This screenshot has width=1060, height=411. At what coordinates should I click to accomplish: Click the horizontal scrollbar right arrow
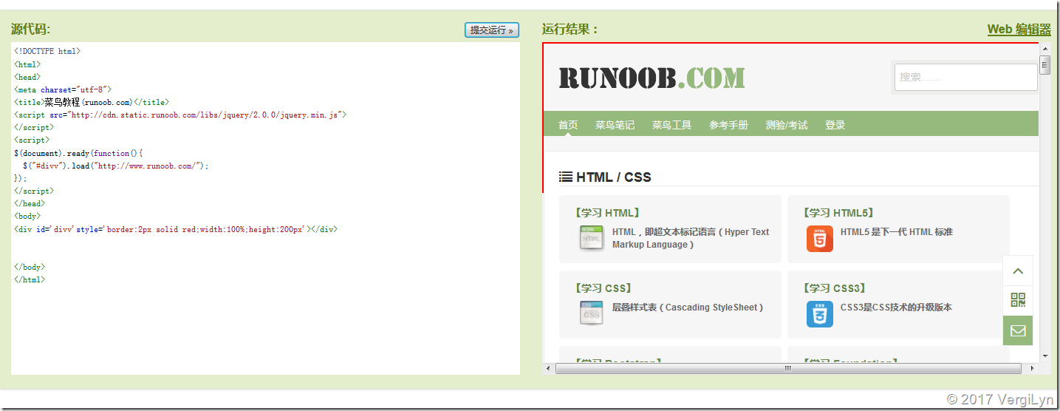pyautogui.click(x=1032, y=367)
